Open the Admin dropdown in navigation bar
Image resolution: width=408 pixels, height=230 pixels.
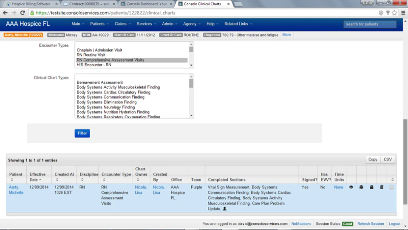coord(170,24)
